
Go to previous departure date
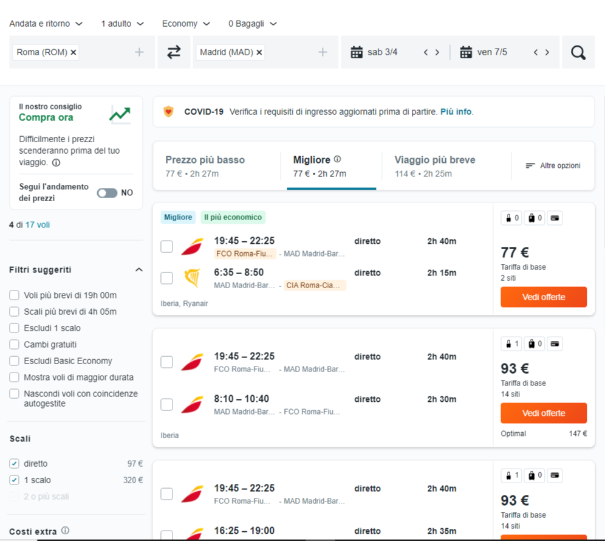pyautogui.click(x=426, y=52)
